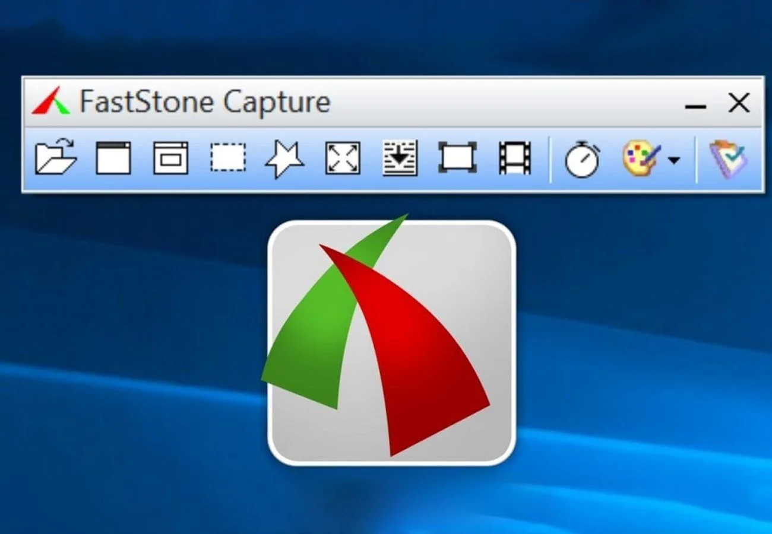Screen dimensions: 772x534
Task: Open FastStone Capture settings icon
Action: pyautogui.click(x=729, y=159)
